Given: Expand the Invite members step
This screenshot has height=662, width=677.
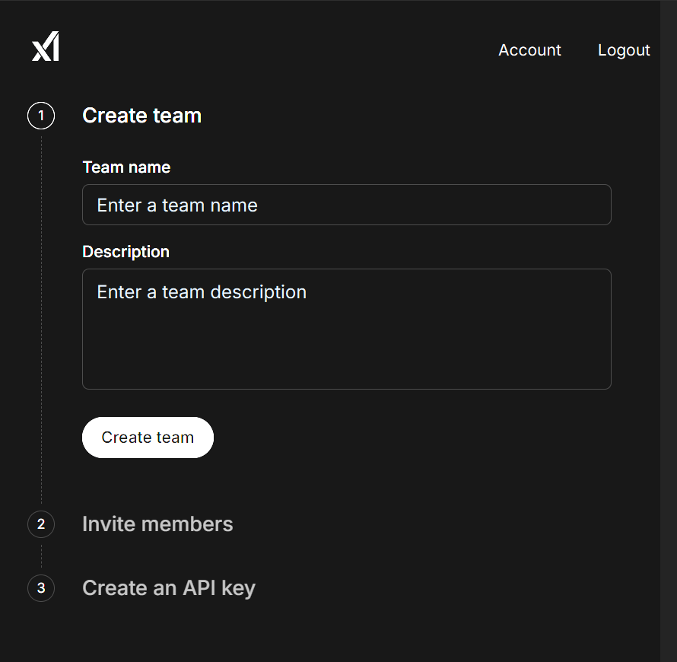Looking at the screenshot, I should click(x=157, y=524).
